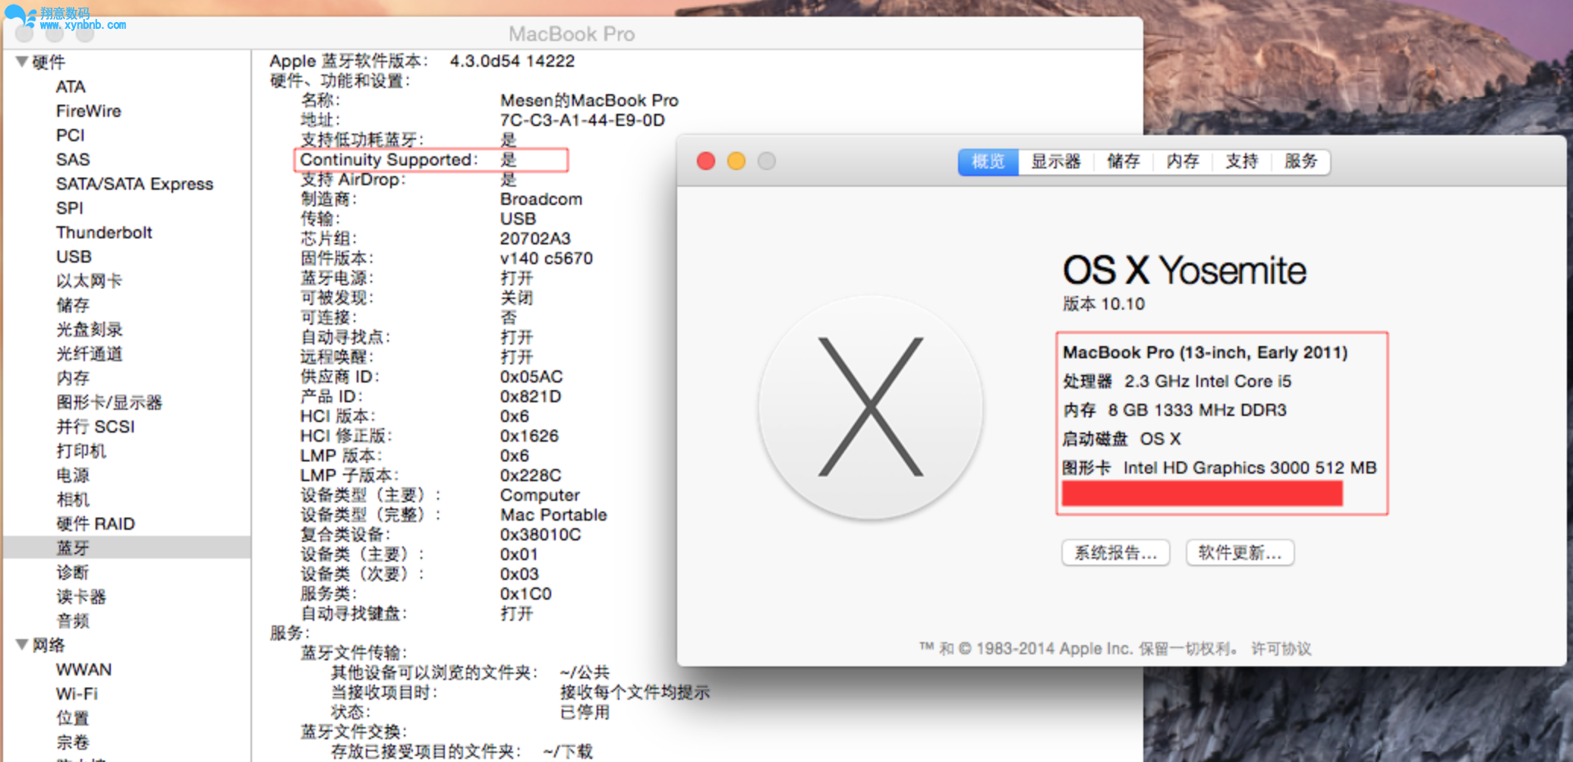This screenshot has height=762, width=1573.
Task: Click the 蓝牙文件传输 service heading
Action: point(354,653)
